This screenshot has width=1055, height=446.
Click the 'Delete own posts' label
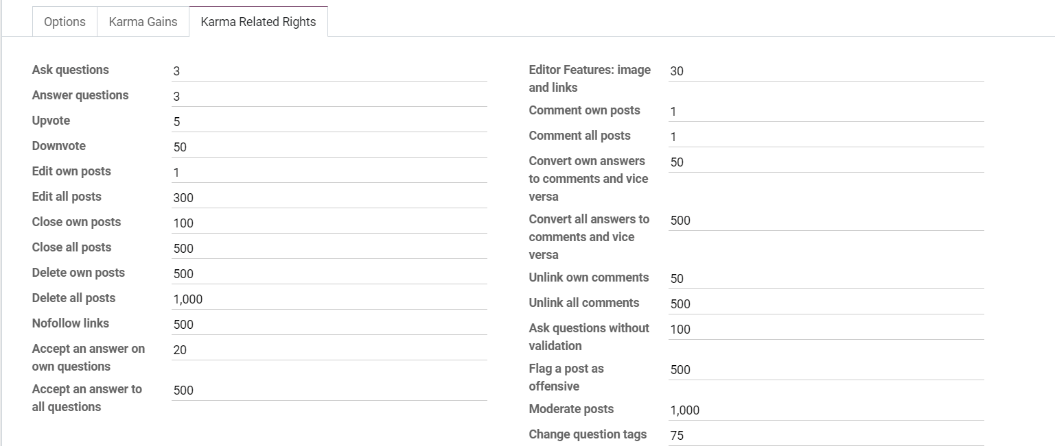78,273
